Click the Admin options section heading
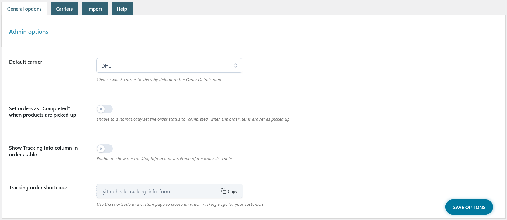This screenshot has height=220, width=507. pyautogui.click(x=29, y=32)
